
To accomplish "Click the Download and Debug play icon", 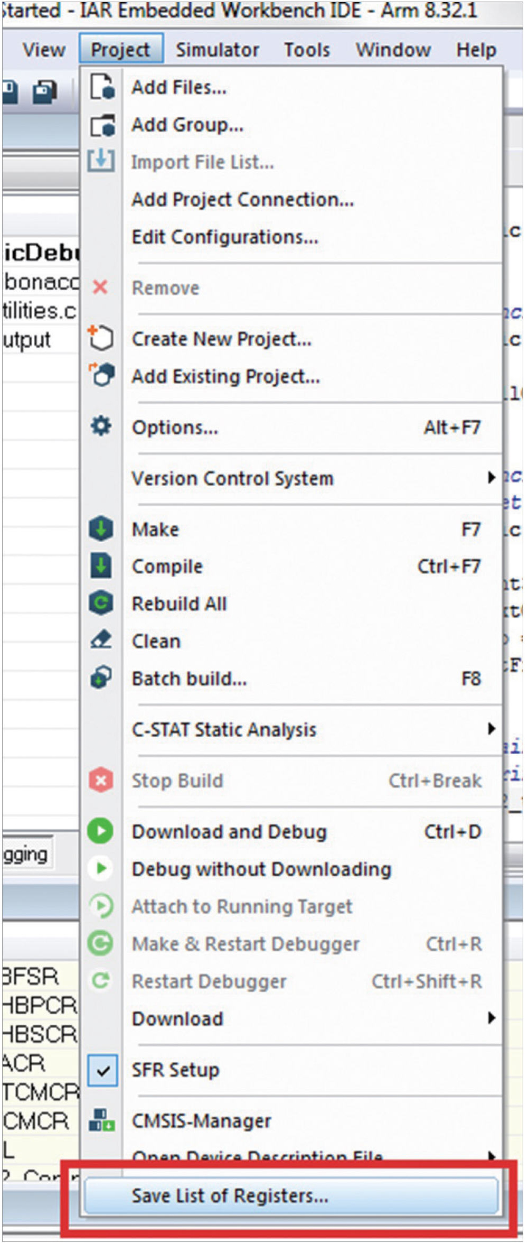I will (101, 831).
